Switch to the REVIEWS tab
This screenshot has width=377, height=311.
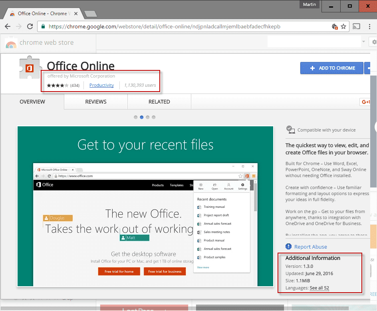tap(96, 102)
